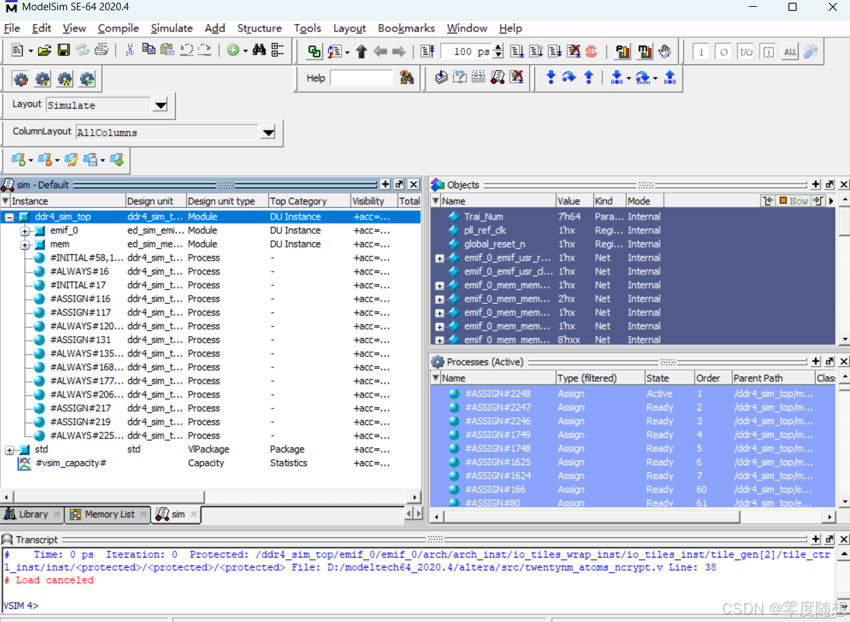Click the memory profiling chart icon
Image resolution: width=850 pixels, height=622 pixels.
coord(645,51)
